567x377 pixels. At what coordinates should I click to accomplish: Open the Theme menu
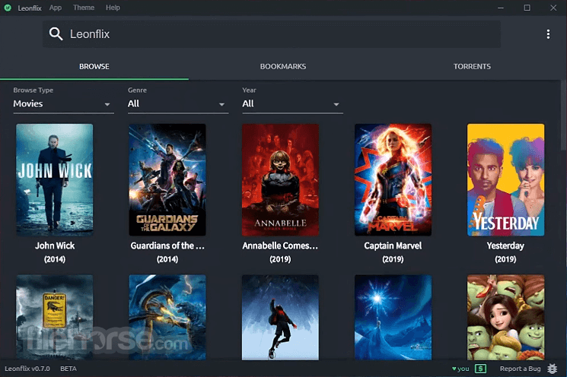[x=84, y=8]
